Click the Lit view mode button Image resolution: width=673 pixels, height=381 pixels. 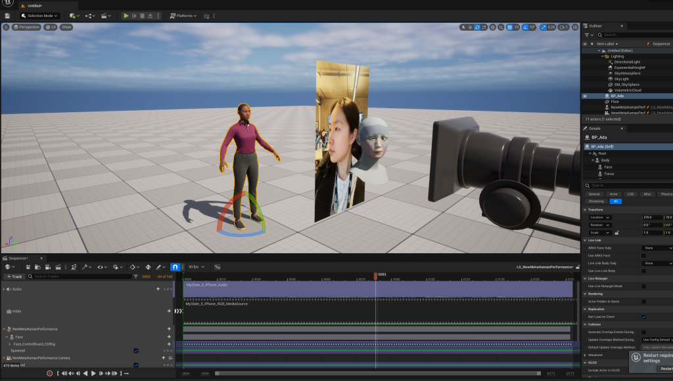51,27
